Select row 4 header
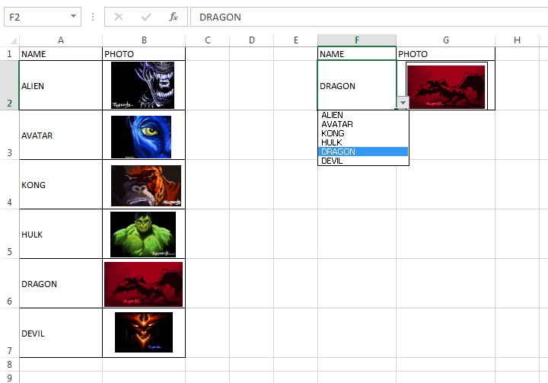The image size is (548, 383). click(x=9, y=185)
